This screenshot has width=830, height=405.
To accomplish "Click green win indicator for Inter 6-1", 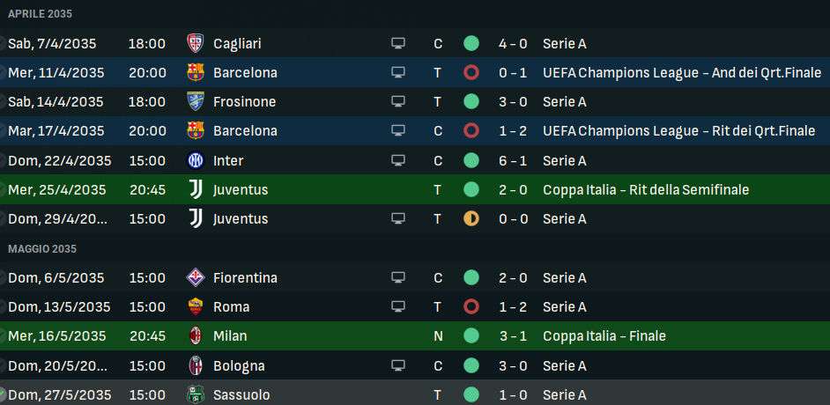I will [471, 160].
